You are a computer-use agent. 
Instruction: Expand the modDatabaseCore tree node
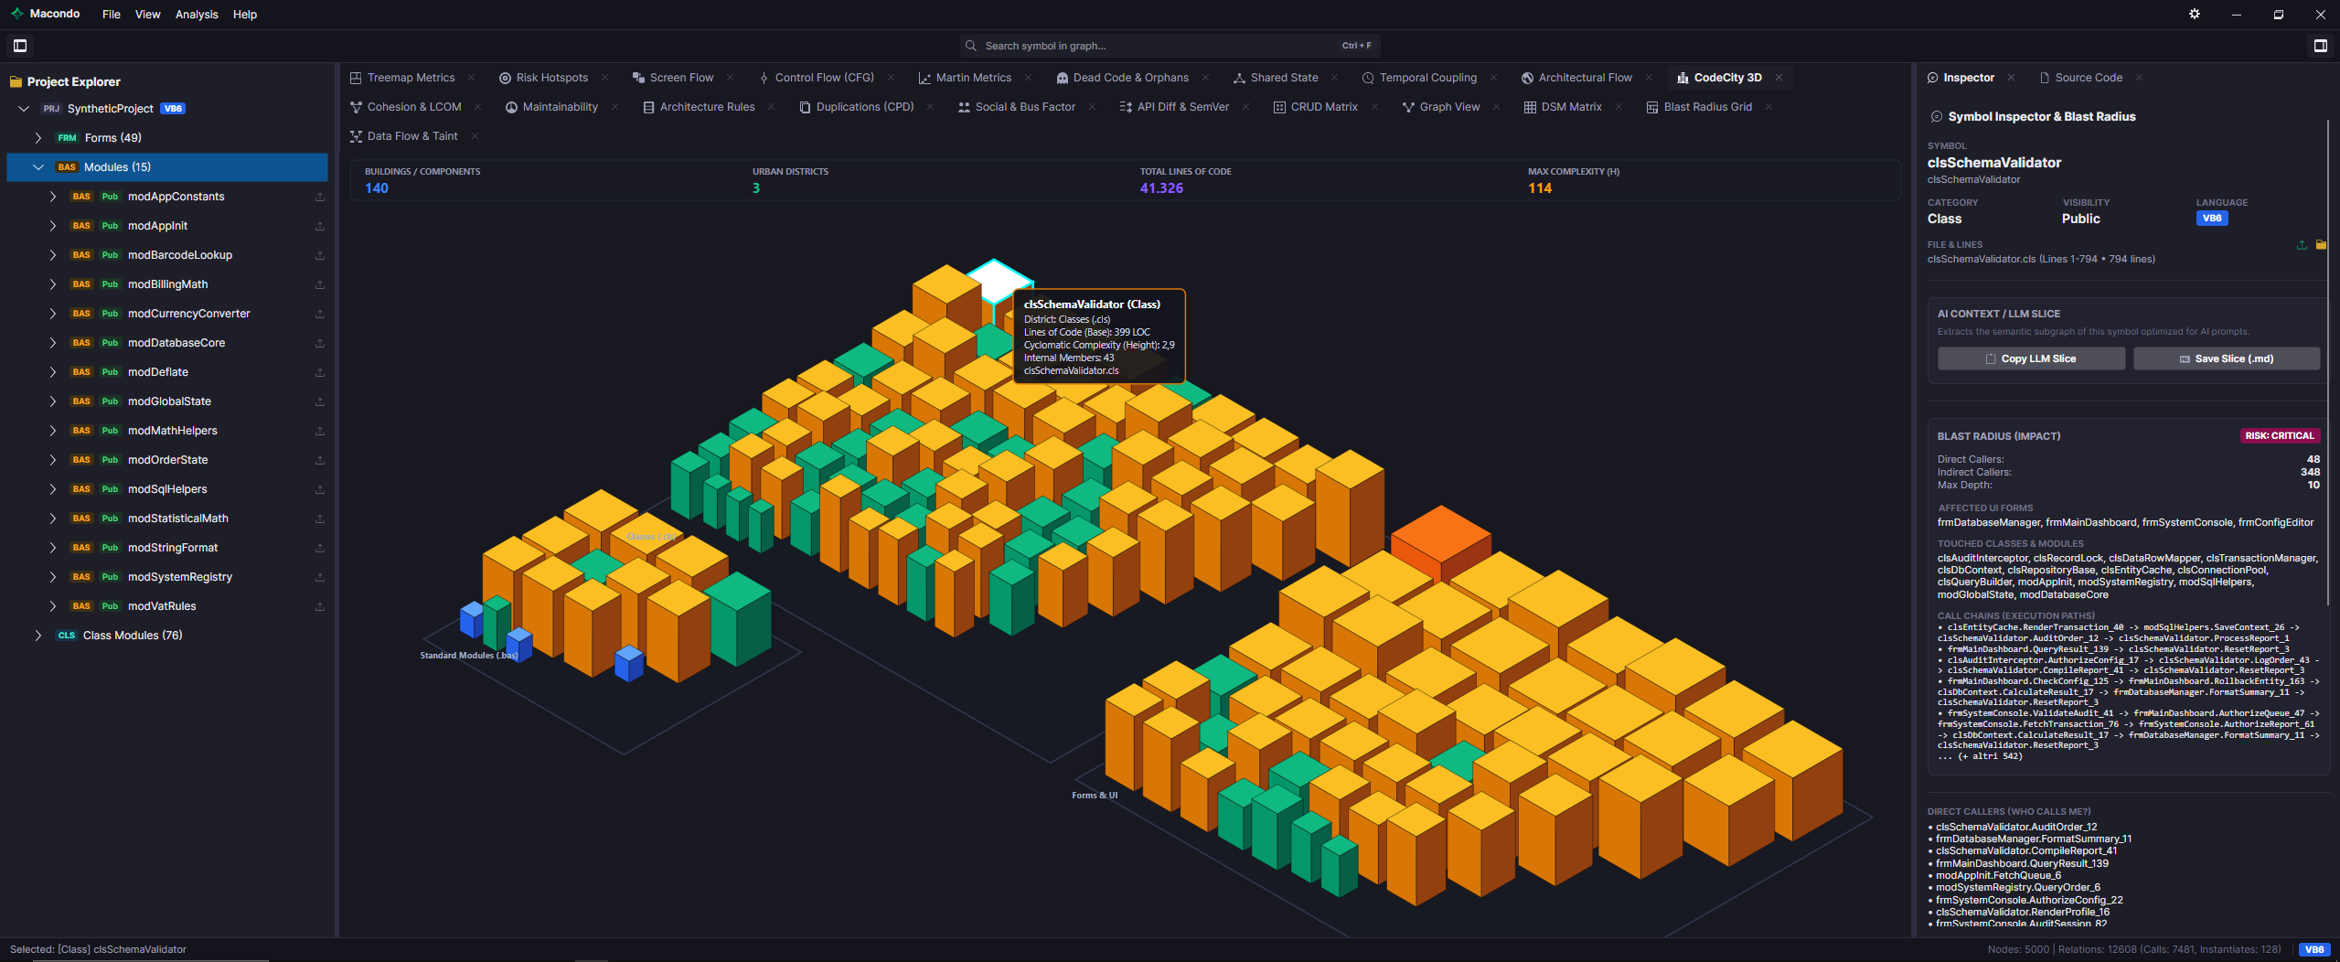click(53, 343)
